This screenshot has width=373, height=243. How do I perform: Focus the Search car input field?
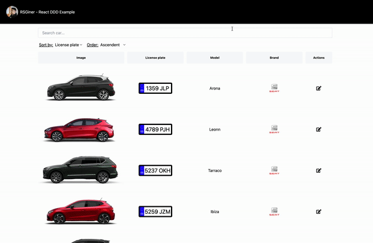[x=185, y=33]
